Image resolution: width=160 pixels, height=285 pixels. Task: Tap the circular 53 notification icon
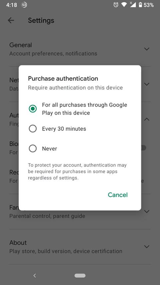[x=24, y=5]
